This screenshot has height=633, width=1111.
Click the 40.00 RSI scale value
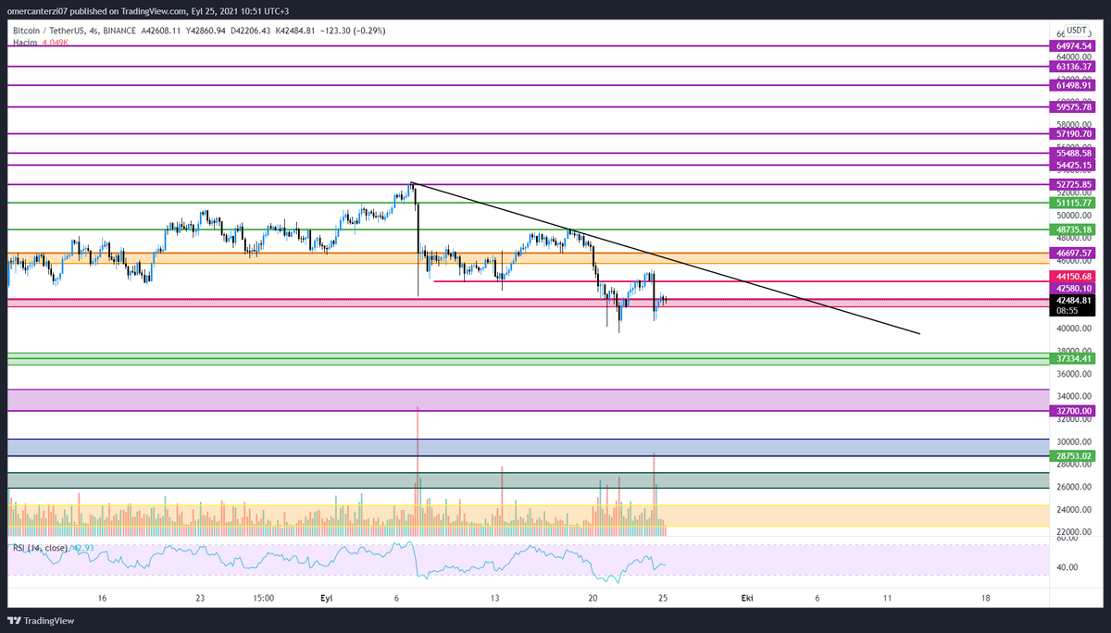[x=1068, y=568]
